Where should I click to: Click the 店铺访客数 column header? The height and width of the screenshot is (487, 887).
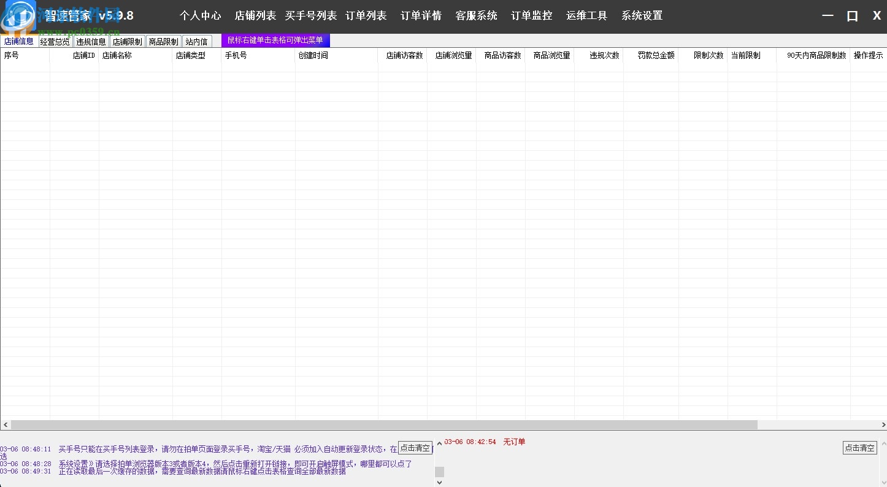pyautogui.click(x=402, y=56)
